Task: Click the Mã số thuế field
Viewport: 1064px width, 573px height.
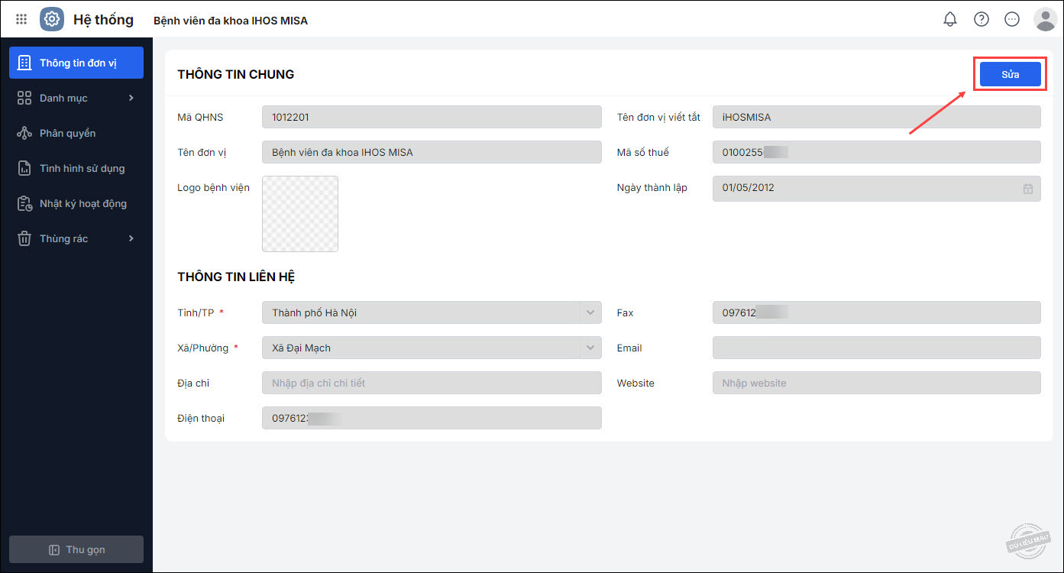Action: click(877, 152)
